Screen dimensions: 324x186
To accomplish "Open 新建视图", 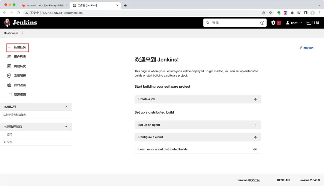I will [16, 94].
